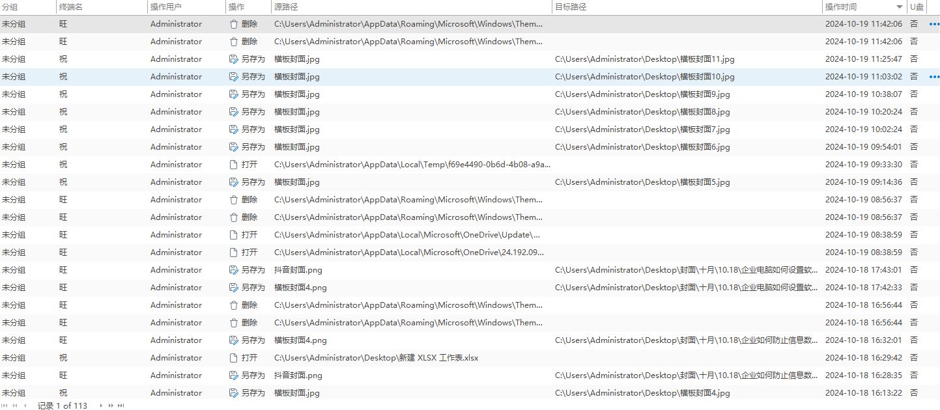Click terminal name 祝 in the 10:20:24 row
Viewport: 940px width, 410px height.
click(x=63, y=112)
